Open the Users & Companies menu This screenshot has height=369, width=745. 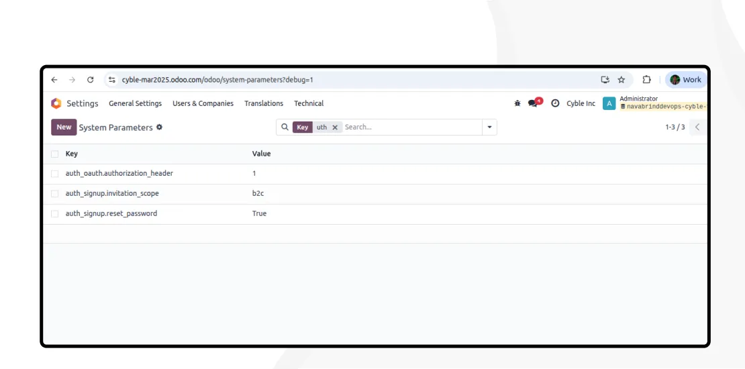click(x=203, y=103)
